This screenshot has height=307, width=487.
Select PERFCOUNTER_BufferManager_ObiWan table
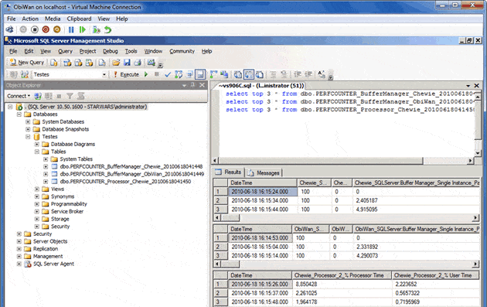[x=132, y=174]
